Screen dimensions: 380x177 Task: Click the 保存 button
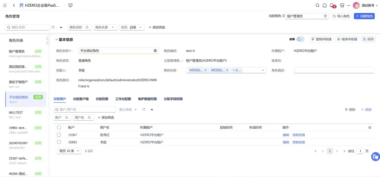(368, 39)
